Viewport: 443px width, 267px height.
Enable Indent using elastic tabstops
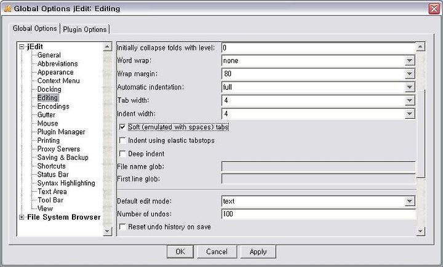pyautogui.click(x=122, y=140)
